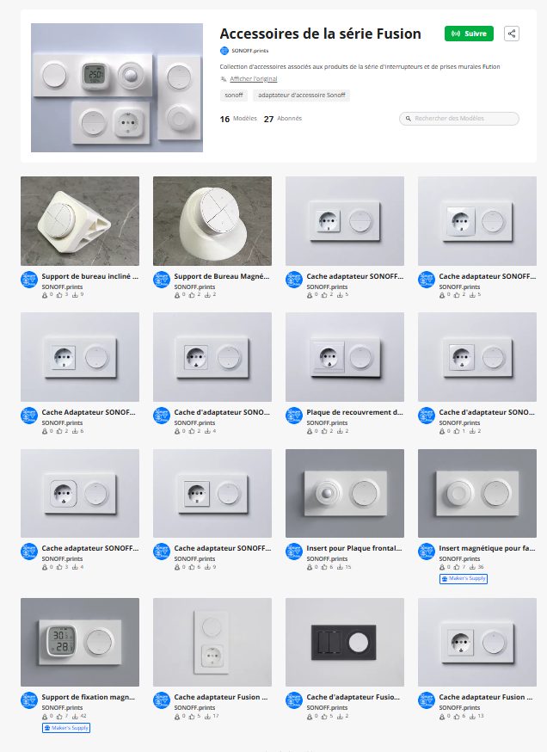Click the Maker's Supply badge under Insert magnétique
Screen dimensions: 547x752
pyautogui.click(x=464, y=579)
